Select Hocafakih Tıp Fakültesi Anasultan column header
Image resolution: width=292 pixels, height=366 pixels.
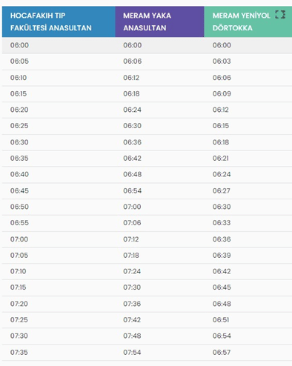point(59,21)
